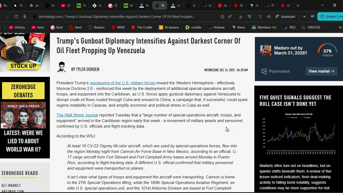Click the Tyler Durden author avatar
Screen dimensions: 343x193
coord(62,67)
